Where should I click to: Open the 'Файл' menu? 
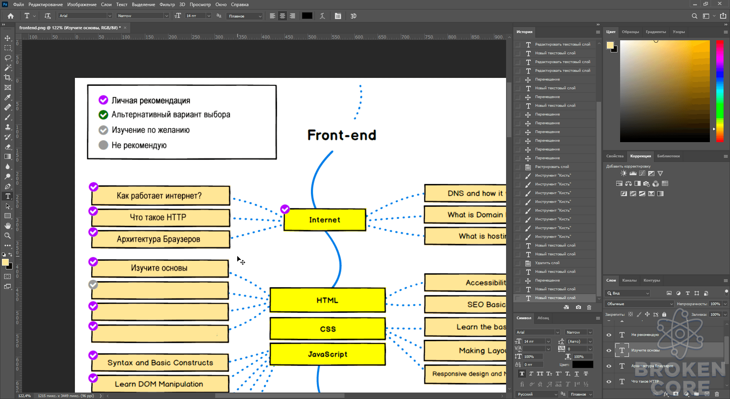[x=18, y=5]
